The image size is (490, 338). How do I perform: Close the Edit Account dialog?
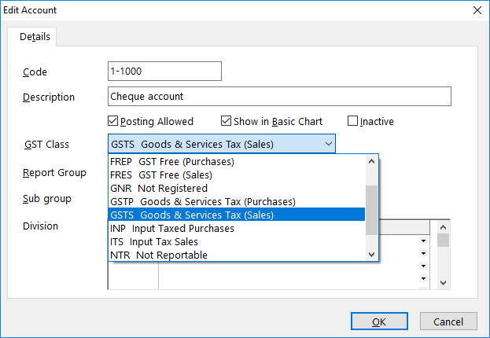(x=476, y=10)
